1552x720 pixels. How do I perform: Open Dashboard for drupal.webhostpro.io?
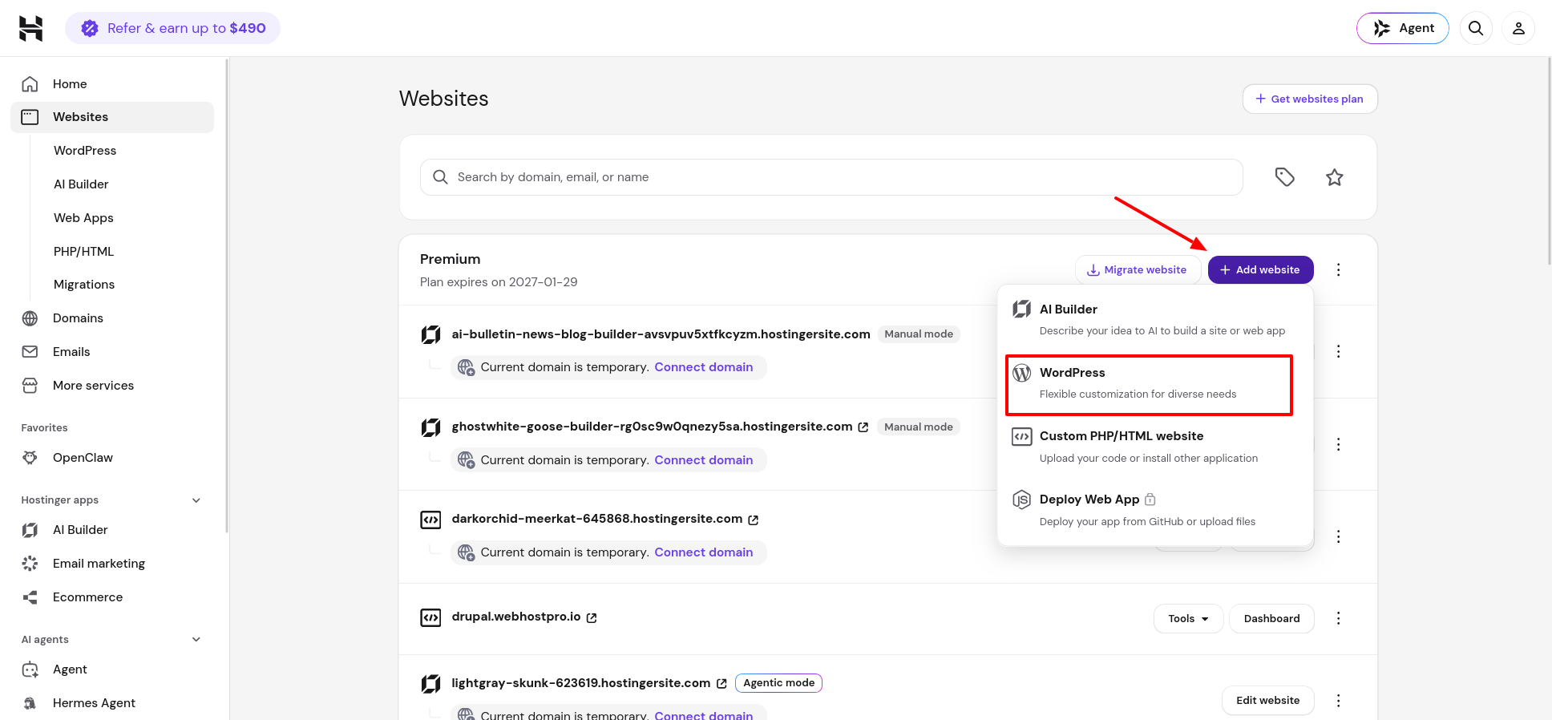click(1271, 618)
